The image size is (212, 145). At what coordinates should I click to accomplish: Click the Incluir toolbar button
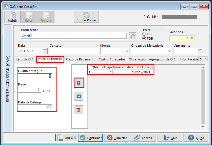(12, 17)
